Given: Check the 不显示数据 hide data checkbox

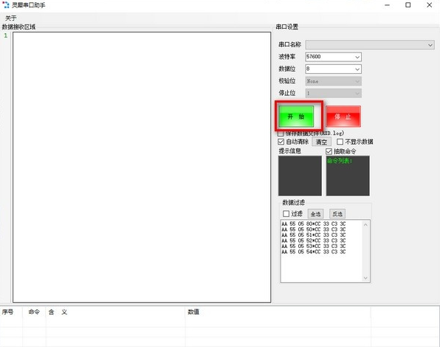Looking at the screenshot, I should 340,142.
